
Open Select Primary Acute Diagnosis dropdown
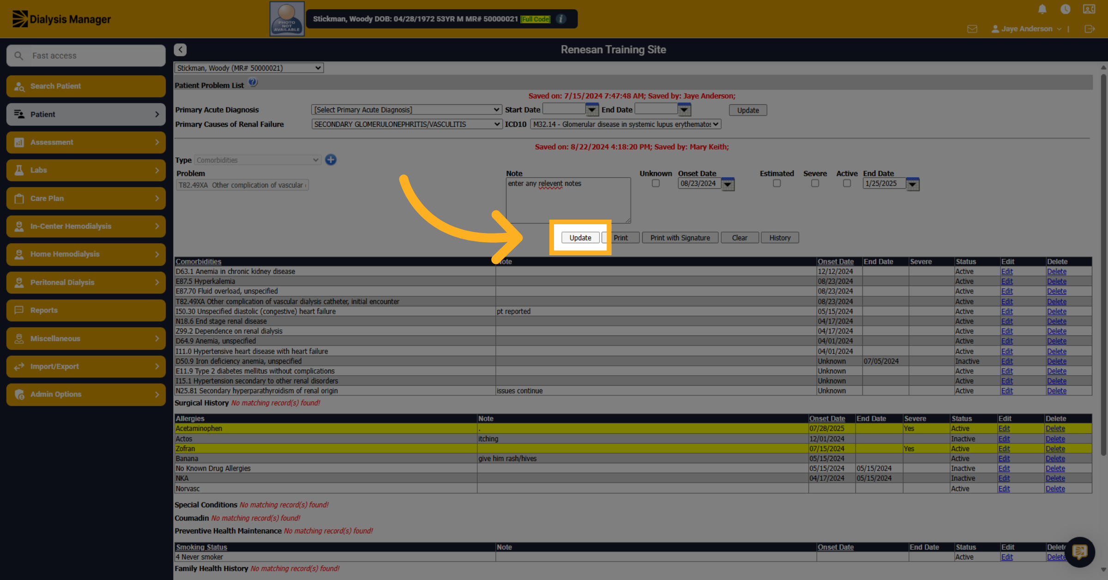406,110
